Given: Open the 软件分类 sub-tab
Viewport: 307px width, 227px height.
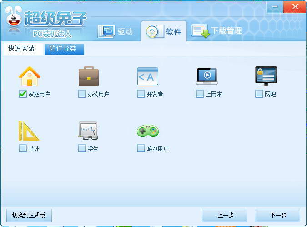Looking at the screenshot, I should pyautogui.click(x=64, y=49).
